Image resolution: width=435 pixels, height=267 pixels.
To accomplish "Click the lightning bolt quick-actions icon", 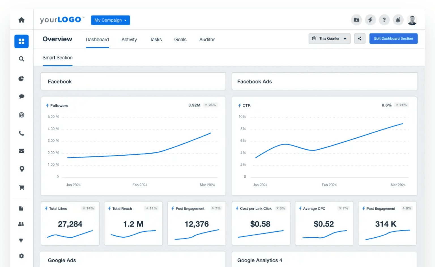I will pos(370,20).
